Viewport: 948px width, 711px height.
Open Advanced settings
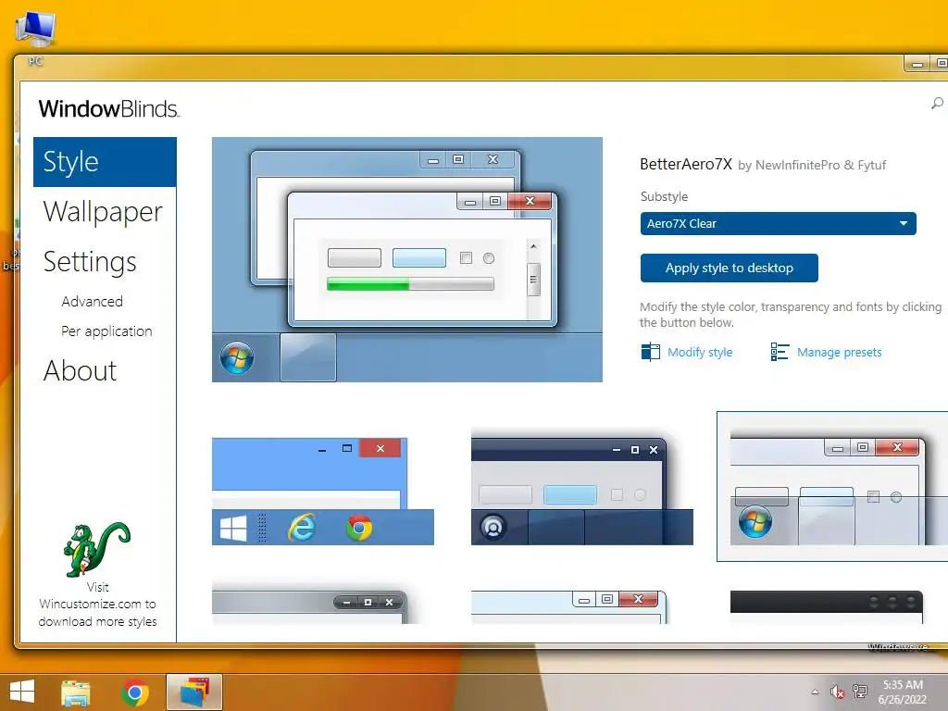tap(92, 301)
